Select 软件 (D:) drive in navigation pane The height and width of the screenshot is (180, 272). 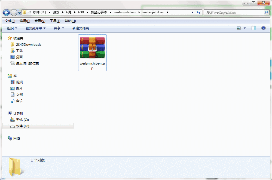point(38,126)
